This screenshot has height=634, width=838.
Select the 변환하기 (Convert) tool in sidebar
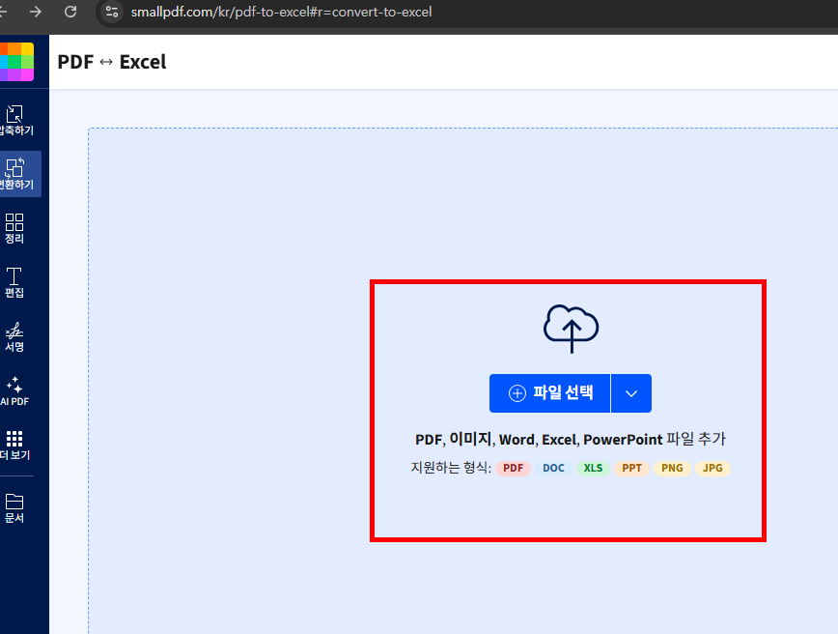15,174
